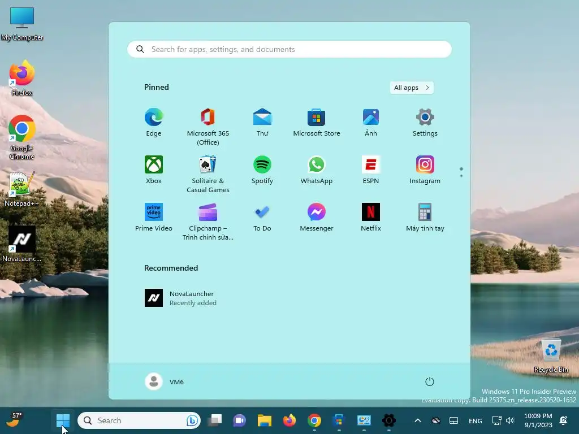The height and width of the screenshot is (434, 579).
Task: Launch Microsoft 365 (Office)
Action: click(x=208, y=127)
